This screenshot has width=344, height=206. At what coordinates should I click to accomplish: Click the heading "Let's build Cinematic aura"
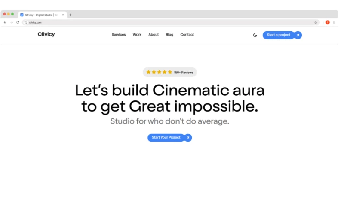(x=169, y=90)
